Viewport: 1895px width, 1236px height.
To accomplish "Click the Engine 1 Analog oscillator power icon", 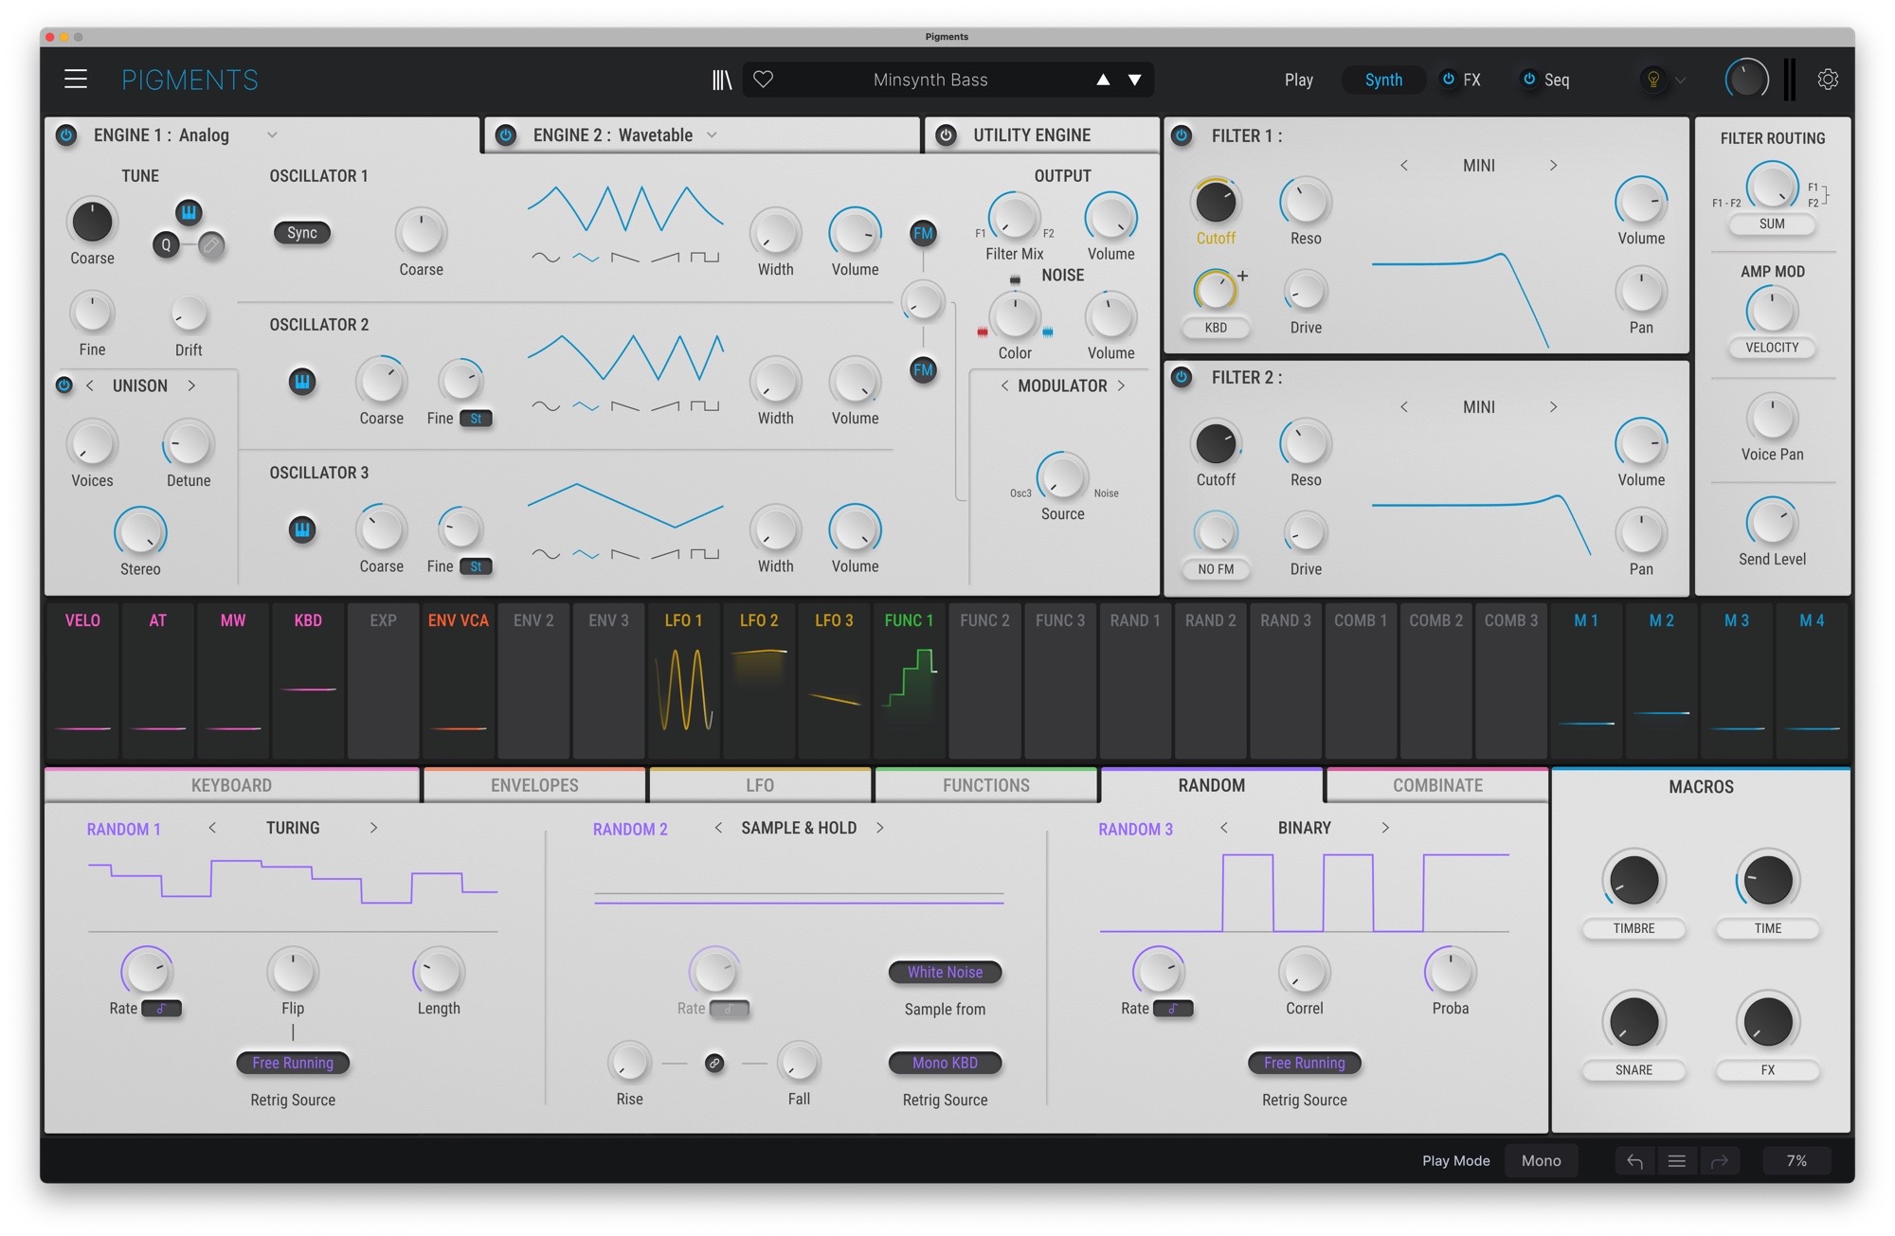I will [x=66, y=134].
